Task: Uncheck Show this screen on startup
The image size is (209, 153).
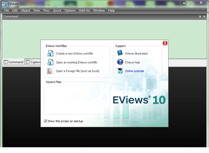Action: coord(45,121)
